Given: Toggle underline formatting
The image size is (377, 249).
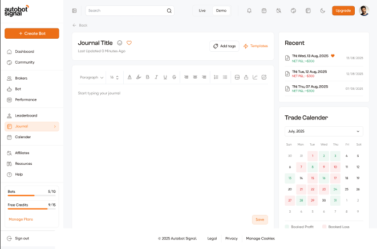Looking at the screenshot, I should (165, 77).
